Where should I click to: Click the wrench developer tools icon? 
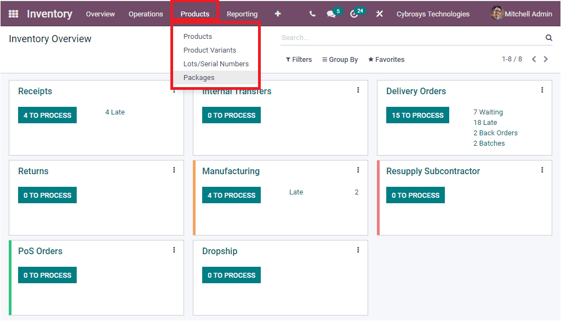(380, 14)
